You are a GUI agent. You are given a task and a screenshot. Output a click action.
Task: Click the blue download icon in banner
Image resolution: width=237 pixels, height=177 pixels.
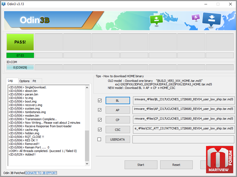(211, 20)
